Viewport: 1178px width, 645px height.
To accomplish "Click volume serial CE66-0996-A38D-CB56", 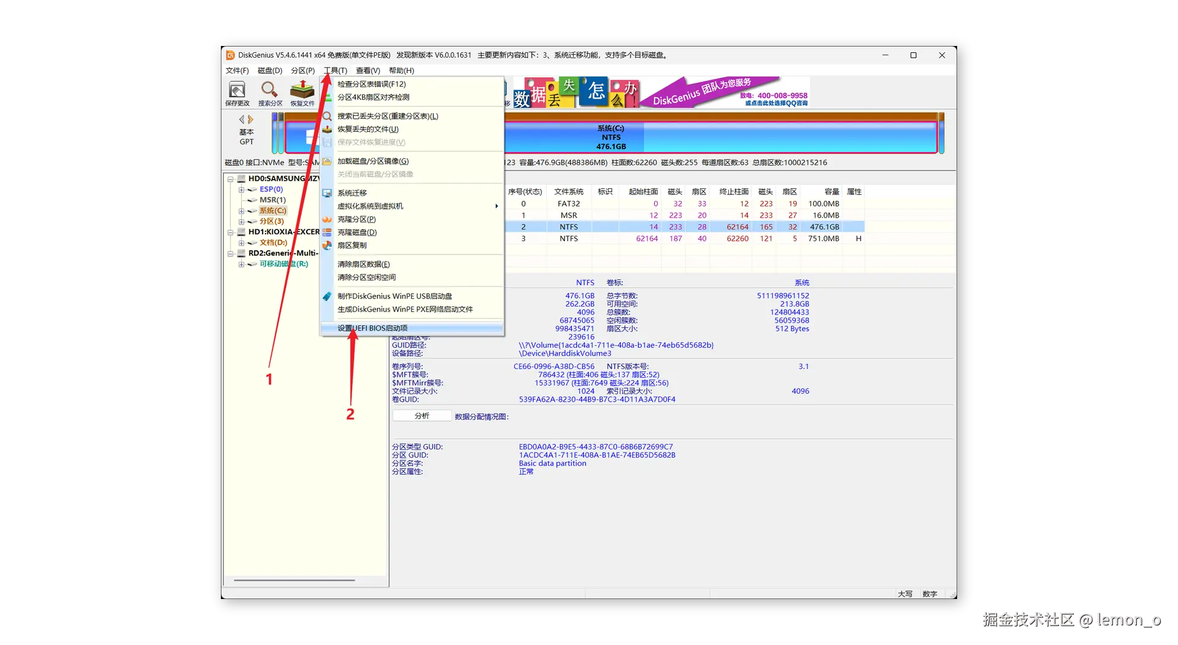I will (554, 367).
